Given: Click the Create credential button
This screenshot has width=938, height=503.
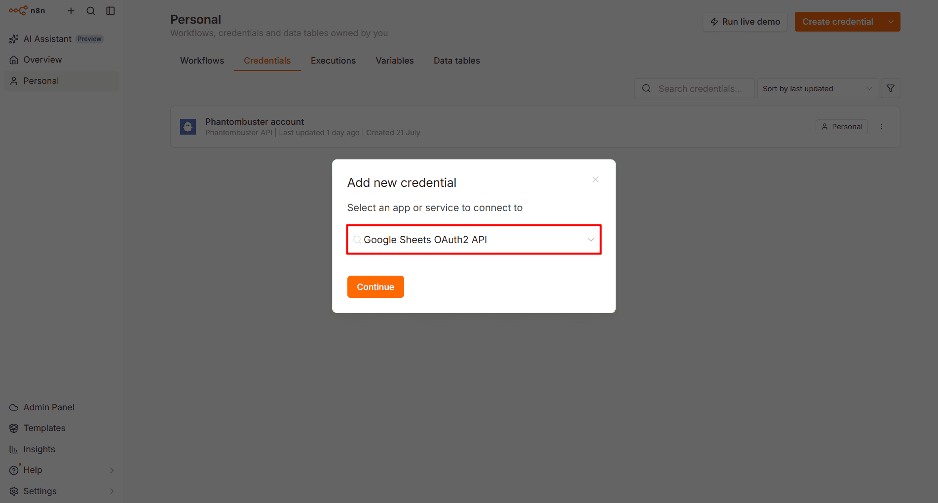Looking at the screenshot, I should [x=838, y=22].
